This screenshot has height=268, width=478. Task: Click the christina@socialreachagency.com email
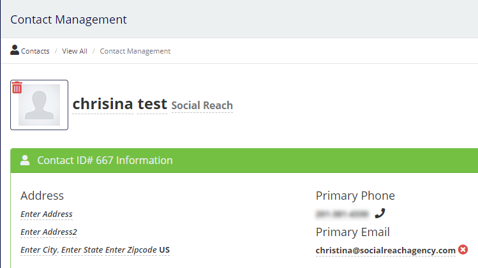385,250
